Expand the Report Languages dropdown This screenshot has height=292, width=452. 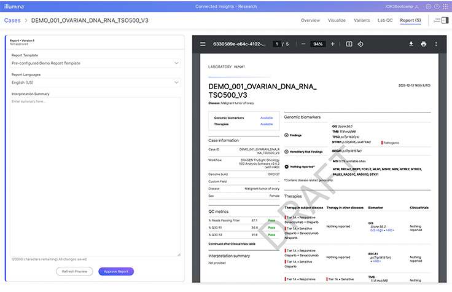pos(96,82)
